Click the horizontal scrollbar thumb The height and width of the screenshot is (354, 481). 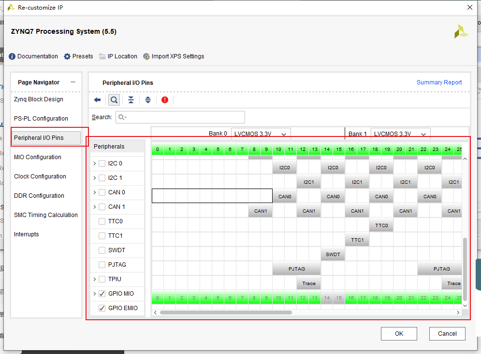[226, 313]
